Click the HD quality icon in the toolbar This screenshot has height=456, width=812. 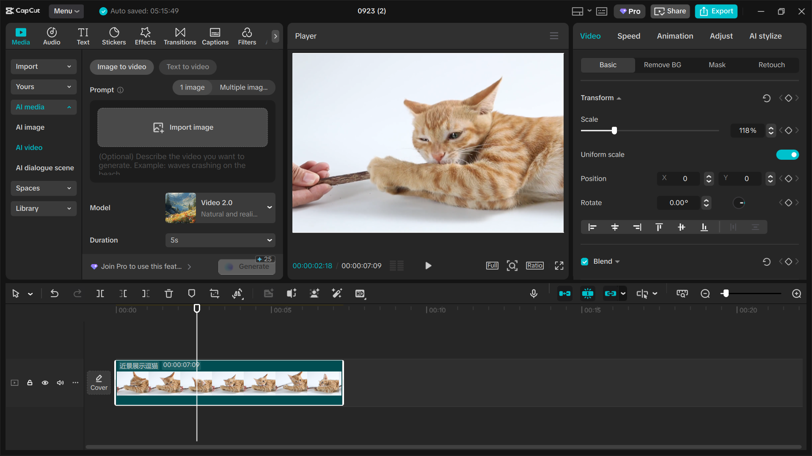click(361, 293)
